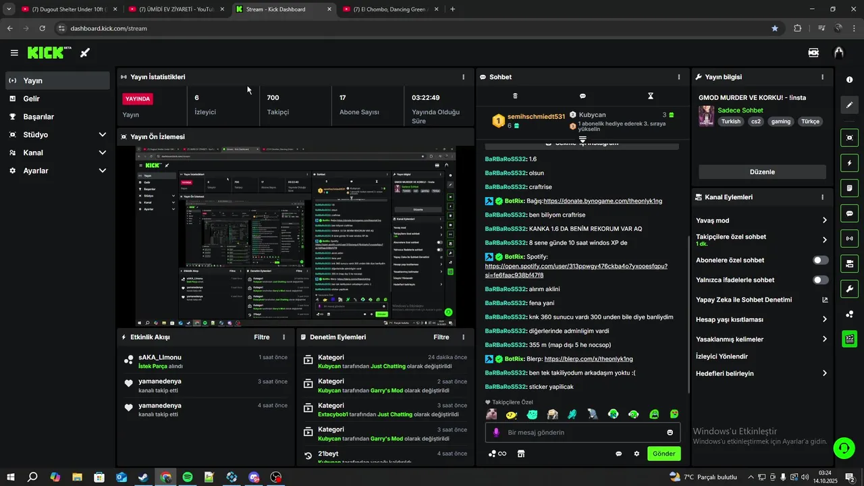Click the hourglass icon in the chat toolbar
Viewport: 864px width, 486px height.
[651, 96]
